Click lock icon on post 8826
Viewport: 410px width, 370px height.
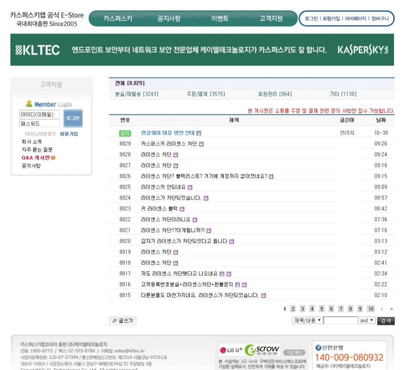[x=271, y=177]
